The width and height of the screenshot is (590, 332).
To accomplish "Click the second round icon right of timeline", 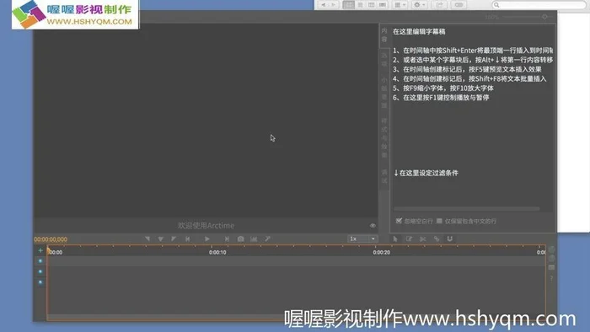I will pyautogui.click(x=551, y=259).
